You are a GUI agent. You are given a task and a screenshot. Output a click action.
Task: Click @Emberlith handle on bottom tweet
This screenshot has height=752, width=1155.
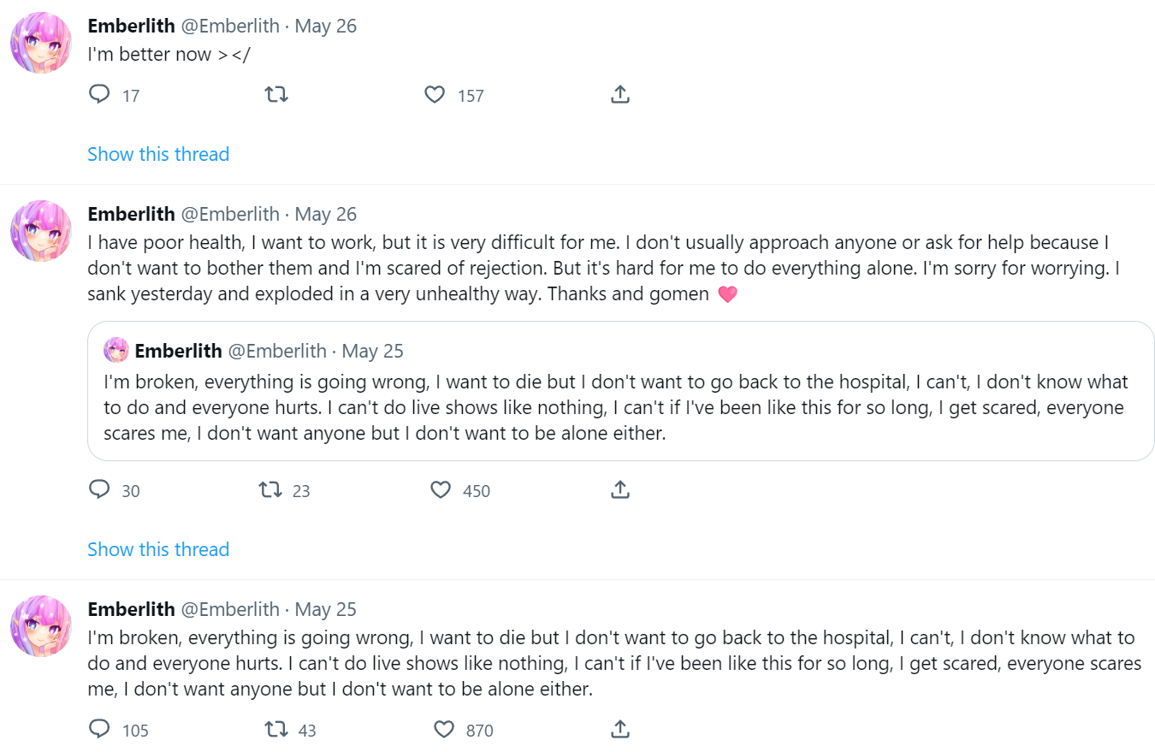230,610
